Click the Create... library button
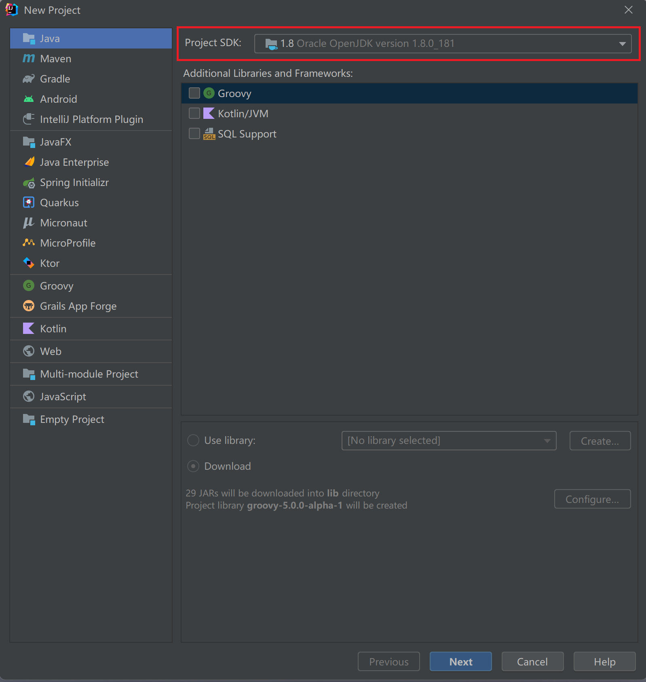 pyautogui.click(x=600, y=441)
